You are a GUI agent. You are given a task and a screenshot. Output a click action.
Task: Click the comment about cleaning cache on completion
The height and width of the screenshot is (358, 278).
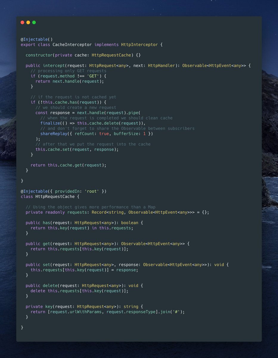pos(106,118)
